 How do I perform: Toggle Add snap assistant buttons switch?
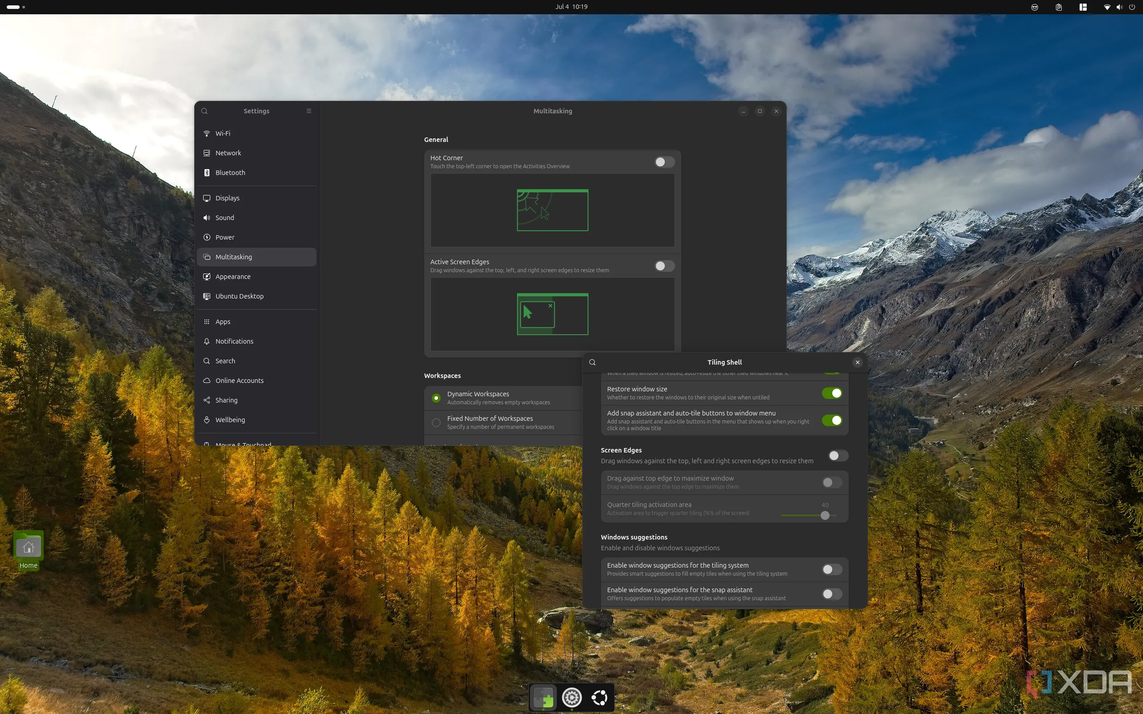pyautogui.click(x=832, y=420)
